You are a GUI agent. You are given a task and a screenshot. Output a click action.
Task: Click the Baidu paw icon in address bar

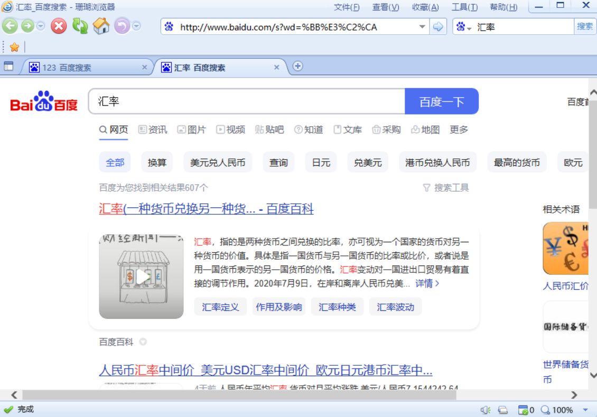[x=169, y=26]
